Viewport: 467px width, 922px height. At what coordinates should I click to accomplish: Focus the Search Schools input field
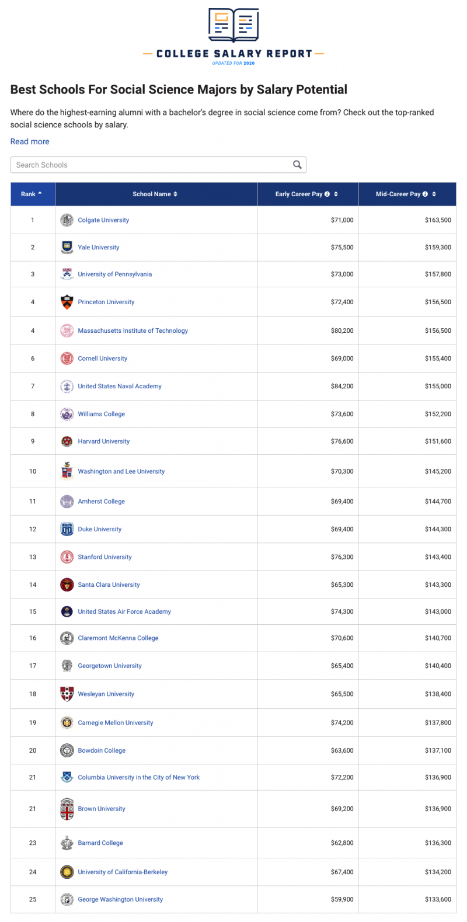click(x=152, y=165)
